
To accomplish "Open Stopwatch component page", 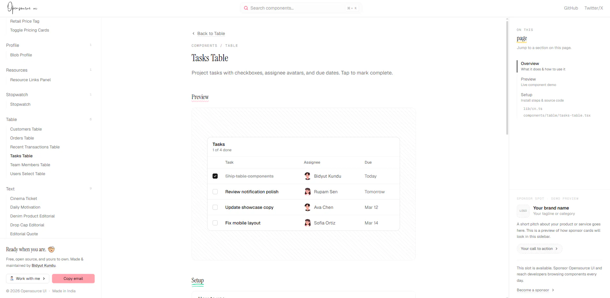I will coord(20,104).
